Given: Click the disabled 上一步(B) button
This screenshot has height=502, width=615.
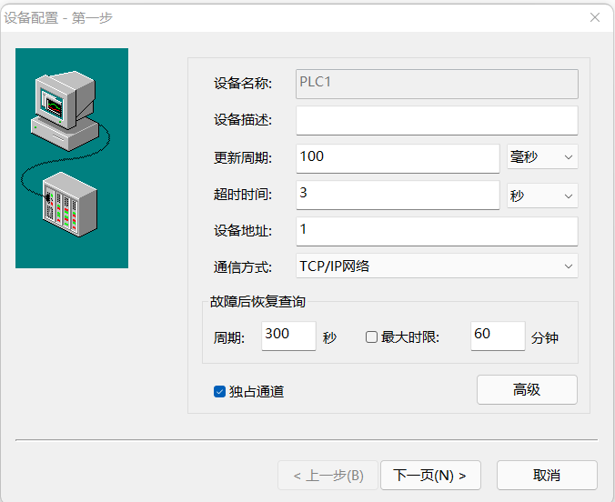Looking at the screenshot, I should tap(328, 476).
